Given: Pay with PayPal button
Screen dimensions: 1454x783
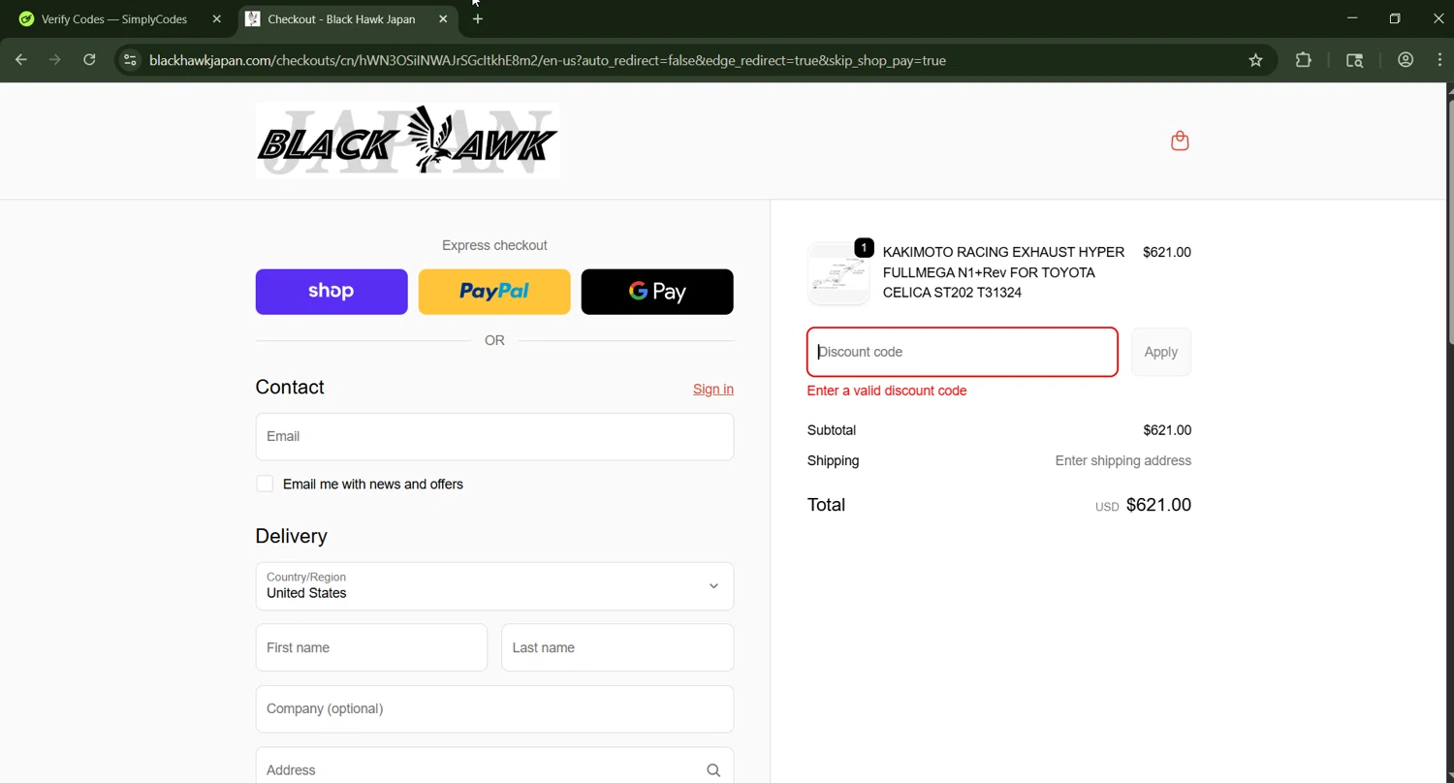Looking at the screenshot, I should 494,292.
